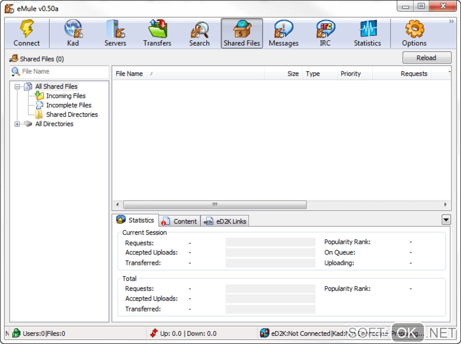Click the Current Session Requests progress bar
This screenshot has width=461, height=344.
pos(270,242)
